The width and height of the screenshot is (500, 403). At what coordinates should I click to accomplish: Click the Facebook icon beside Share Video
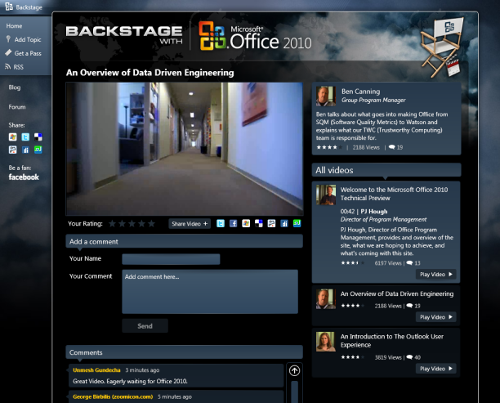click(233, 223)
